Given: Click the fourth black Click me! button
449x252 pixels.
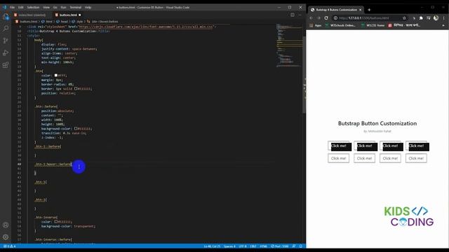Looking at the screenshot, I should pos(417,146).
